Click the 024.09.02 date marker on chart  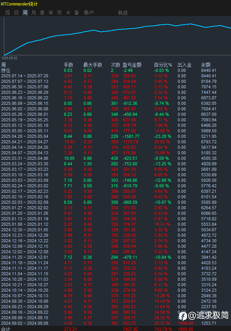coord(10,58)
